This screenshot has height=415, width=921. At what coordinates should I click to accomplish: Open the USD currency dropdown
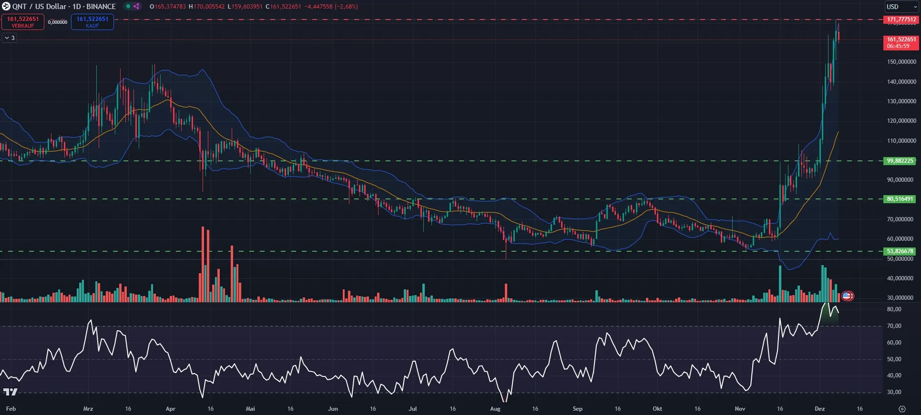pyautogui.click(x=901, y=7)
